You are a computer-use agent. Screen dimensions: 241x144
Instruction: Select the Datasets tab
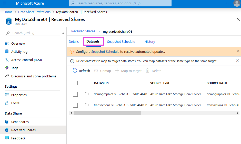pos(93,41)
